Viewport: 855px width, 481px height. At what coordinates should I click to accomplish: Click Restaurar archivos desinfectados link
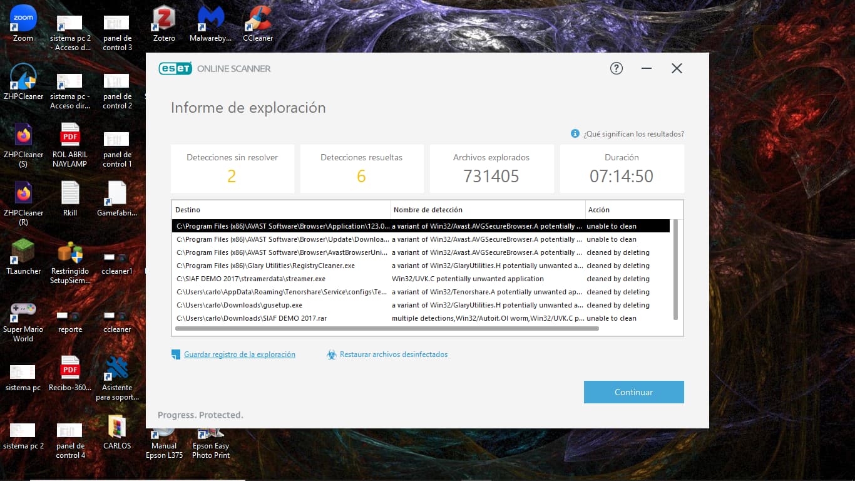point(393,354)
